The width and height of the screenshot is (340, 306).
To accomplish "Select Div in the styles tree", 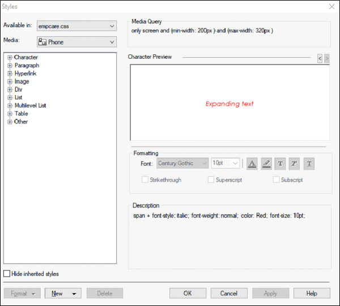I will coord(18,89).
